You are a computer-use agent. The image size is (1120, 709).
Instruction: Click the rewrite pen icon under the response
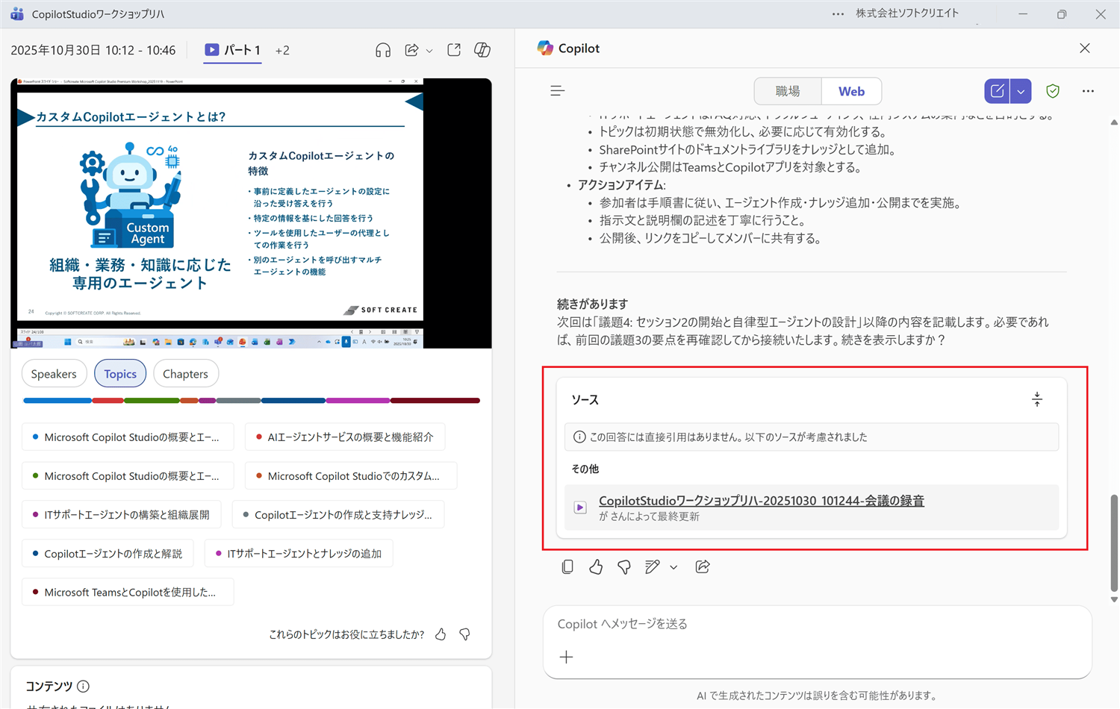tap(651, 566)
